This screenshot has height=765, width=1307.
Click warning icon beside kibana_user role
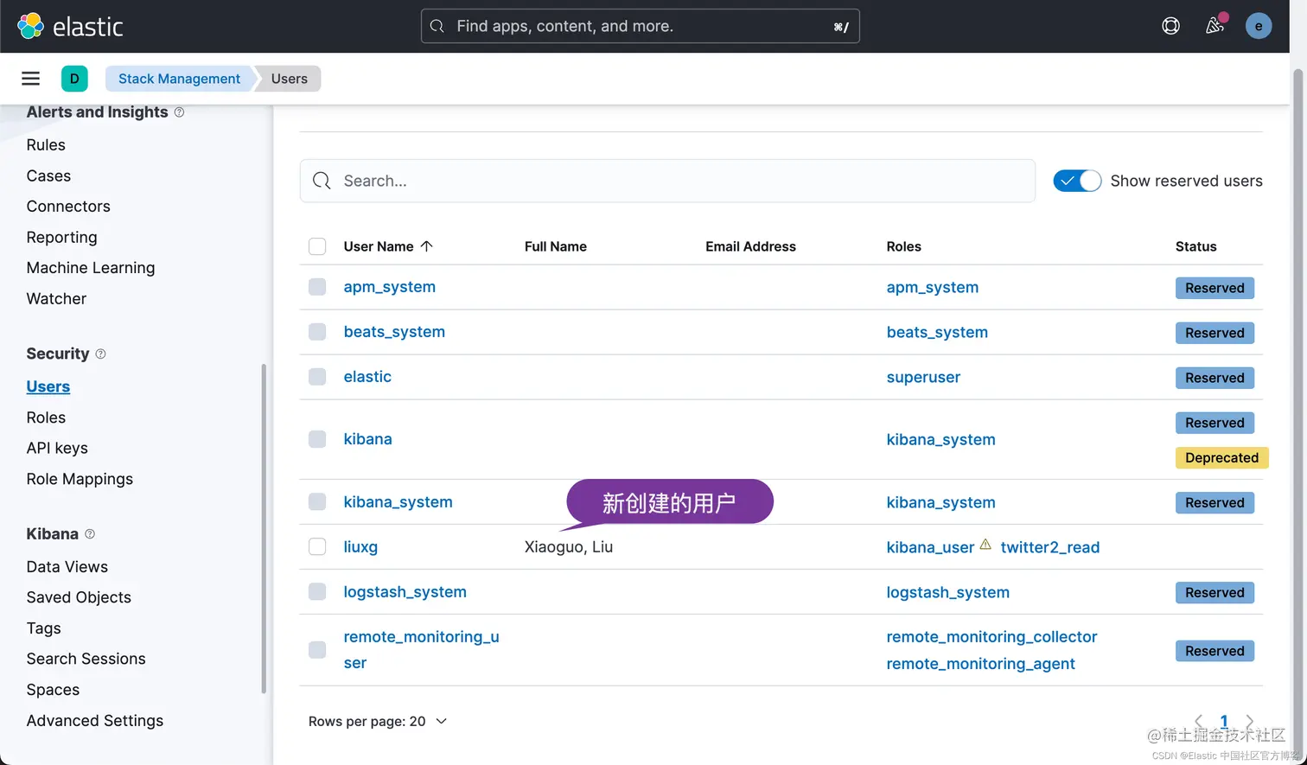[x=985, y=545]
